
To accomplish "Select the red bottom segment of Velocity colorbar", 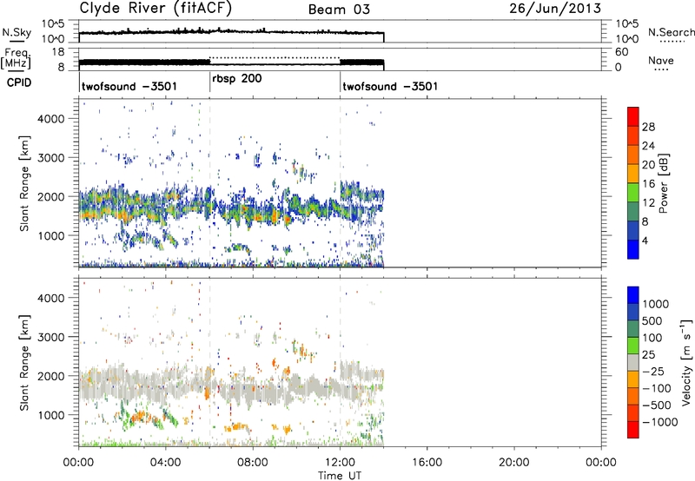I will pyautogui.click(x=633, y=430).
